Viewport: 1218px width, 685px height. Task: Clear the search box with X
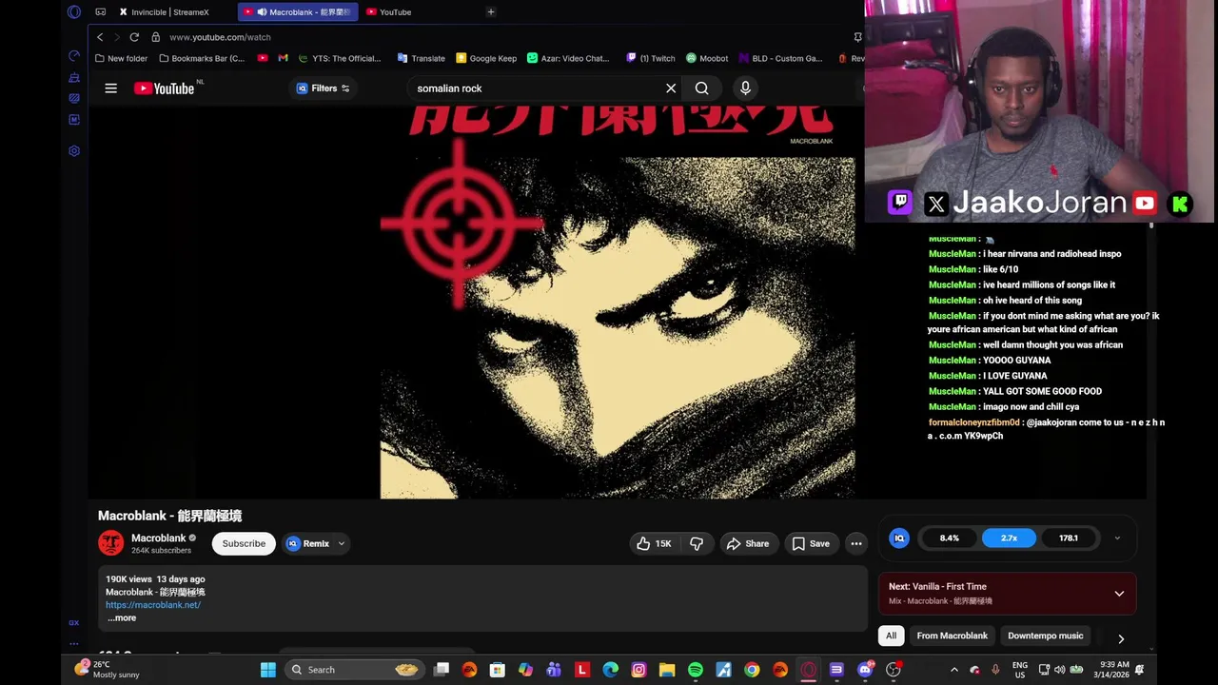coord(671,88)
